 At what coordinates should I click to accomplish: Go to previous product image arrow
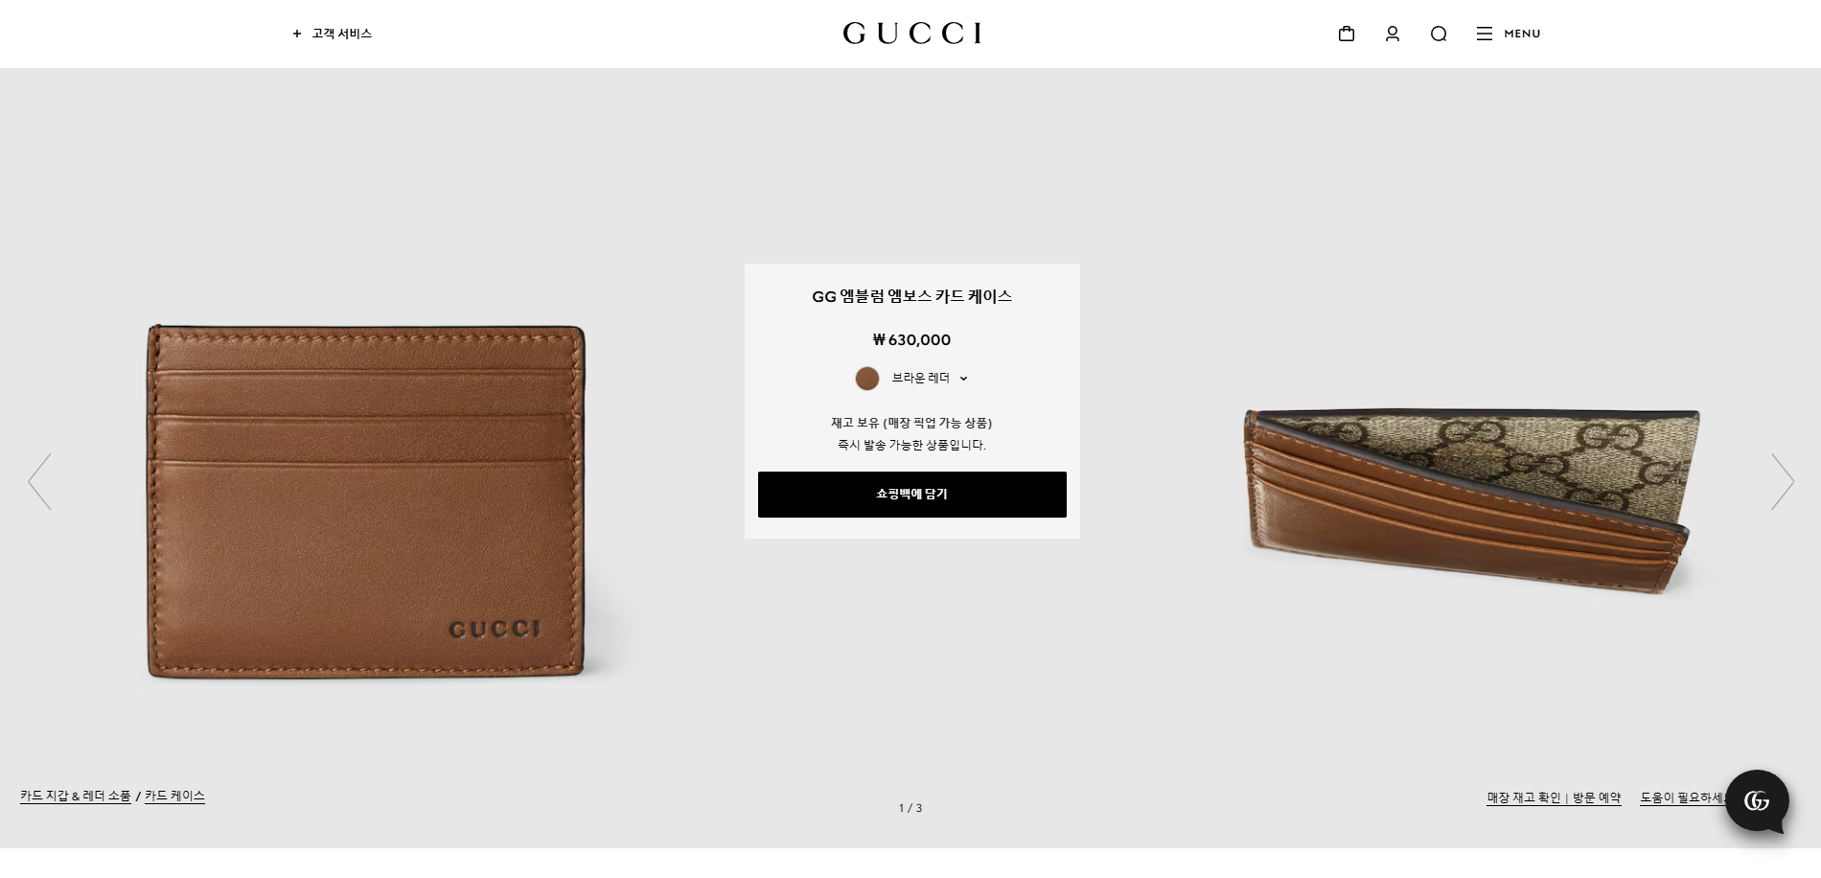tap(39, 481)
